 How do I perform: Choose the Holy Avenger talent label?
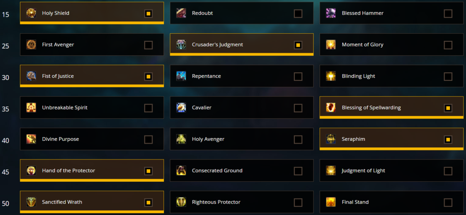coord(208,139)
